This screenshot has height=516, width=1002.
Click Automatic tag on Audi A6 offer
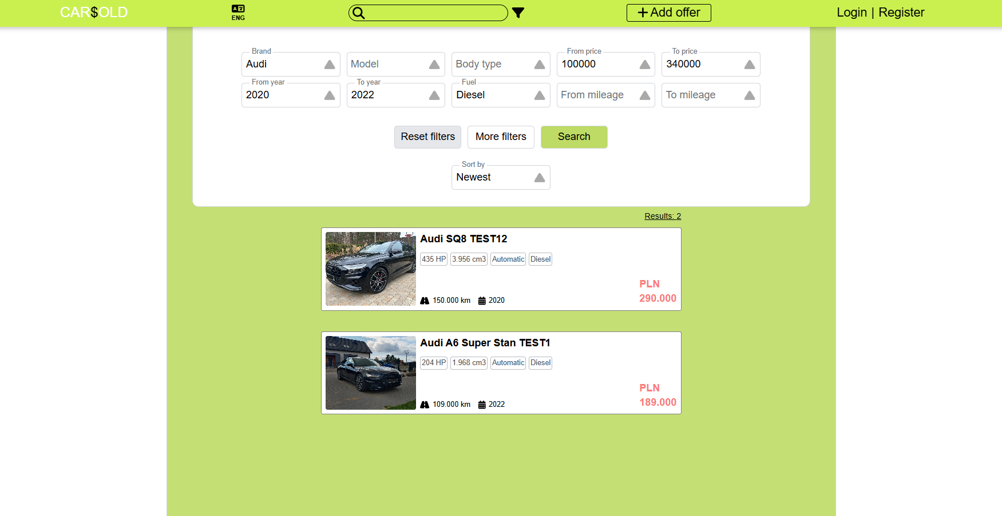click(x=508, y=363)
